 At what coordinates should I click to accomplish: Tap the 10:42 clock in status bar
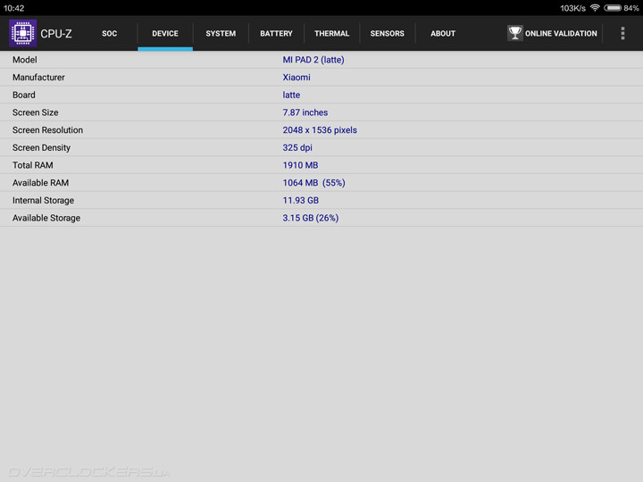(14, 8)
